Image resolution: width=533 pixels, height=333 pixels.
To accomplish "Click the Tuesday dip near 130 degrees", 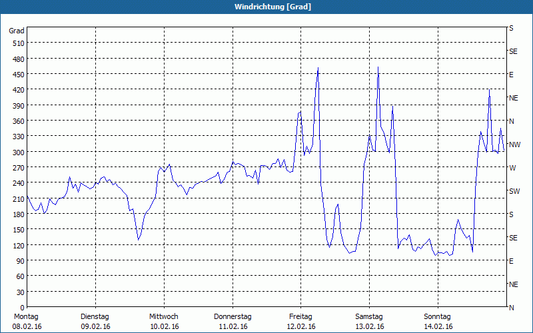I will click(x=139, y=239).
